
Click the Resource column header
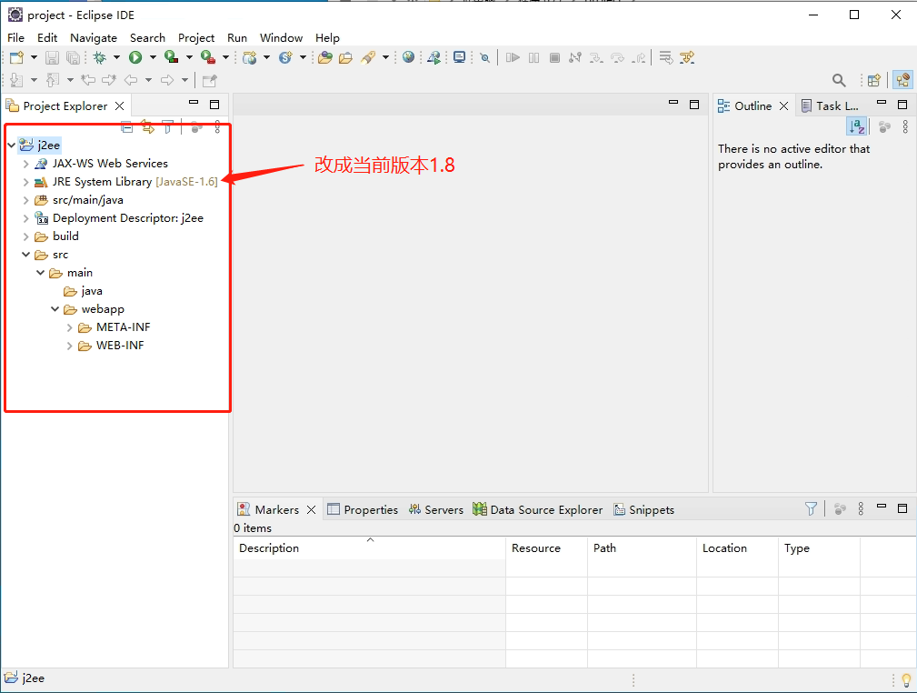(546, 547)
